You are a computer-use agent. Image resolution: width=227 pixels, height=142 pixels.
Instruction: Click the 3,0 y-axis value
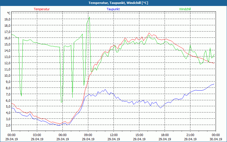coord(8,119)
